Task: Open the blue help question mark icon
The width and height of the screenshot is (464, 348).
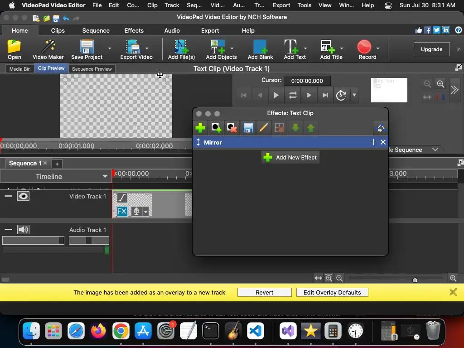Action: click(459, 30)
